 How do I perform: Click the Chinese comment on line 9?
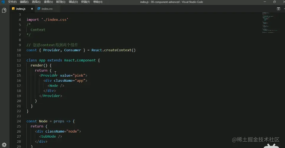52,45
